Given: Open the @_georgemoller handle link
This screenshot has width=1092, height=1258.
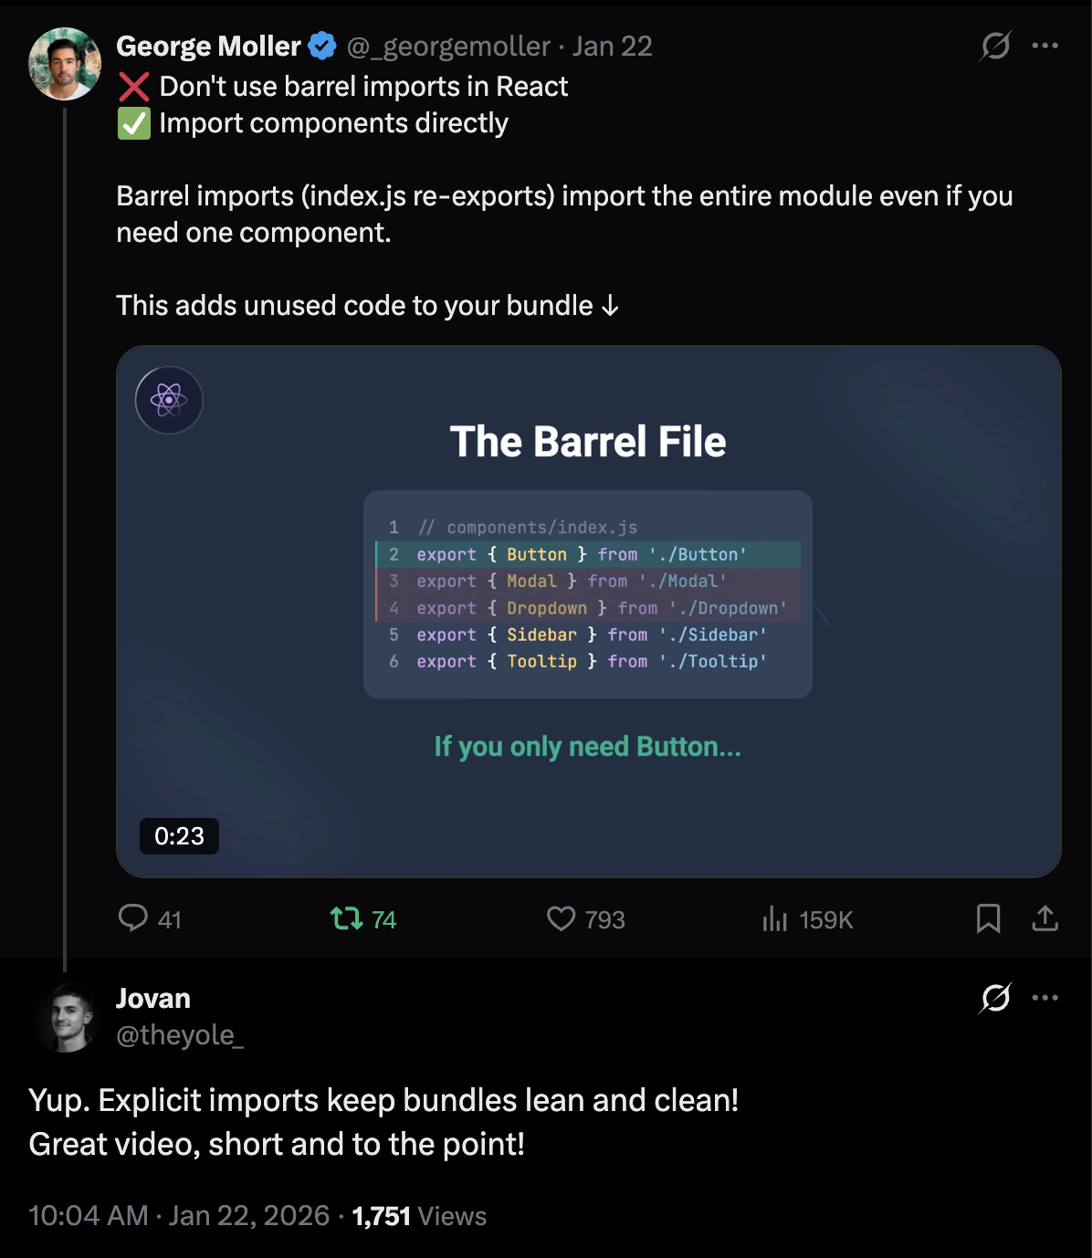Looking at the screenshot, I should (x=448, y=46).
